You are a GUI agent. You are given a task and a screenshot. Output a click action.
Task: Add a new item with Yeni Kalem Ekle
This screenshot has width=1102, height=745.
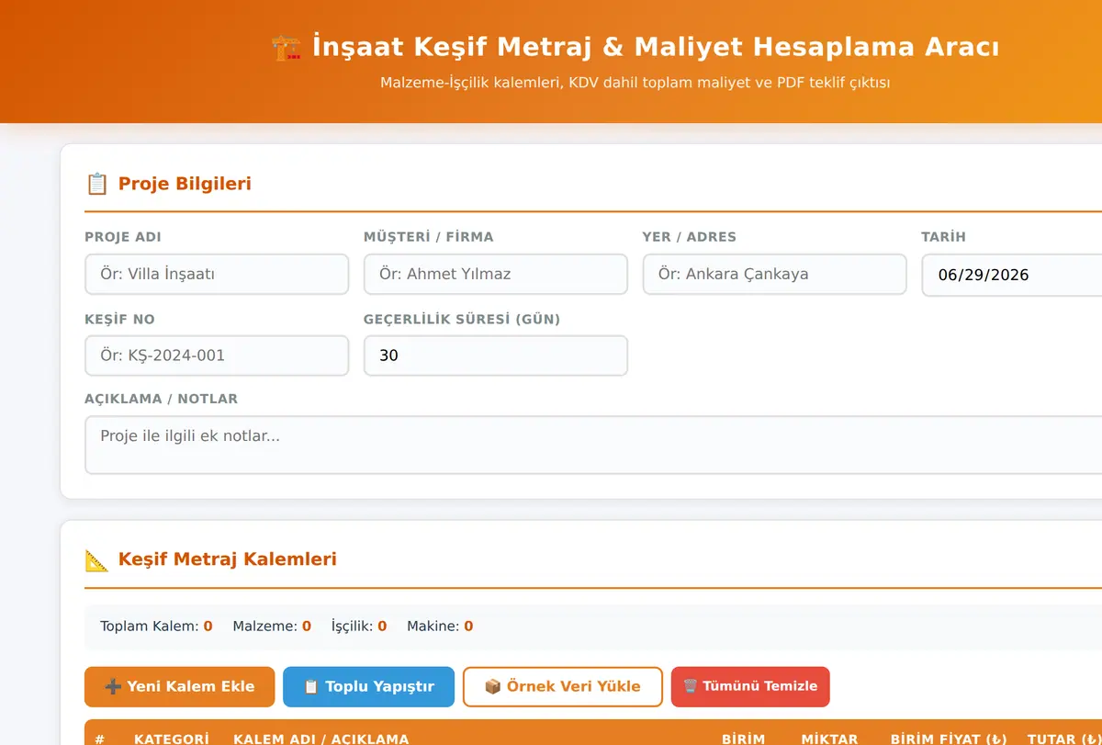(x=179, y=686)
